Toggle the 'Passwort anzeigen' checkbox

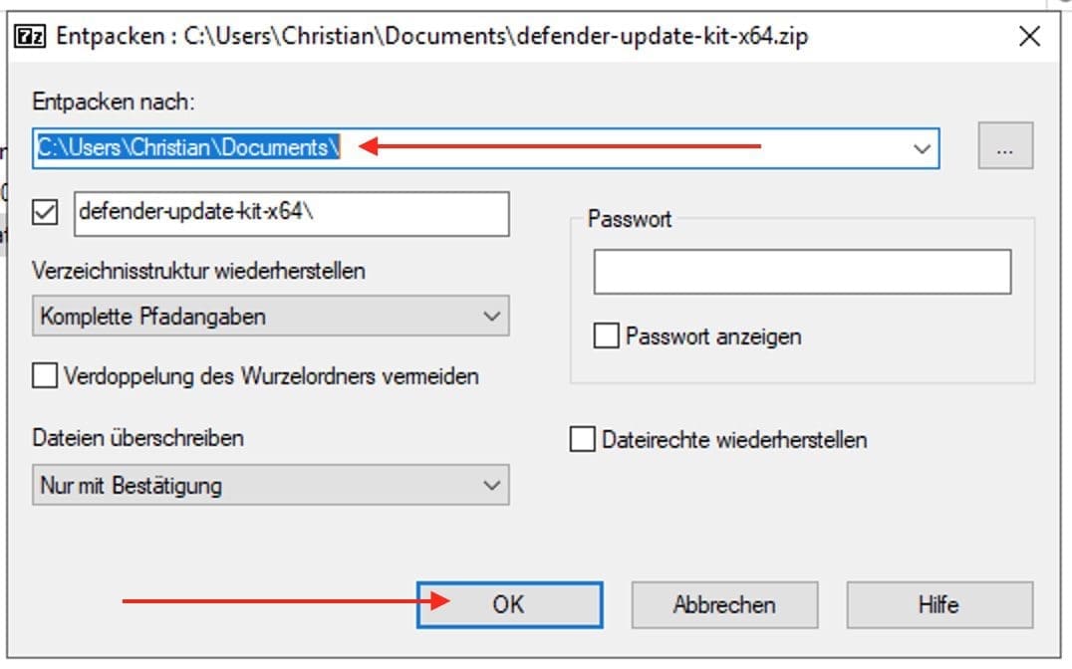click(x=606, y=336)
